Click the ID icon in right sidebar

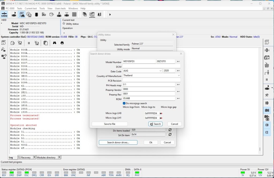[x=267, y=103]
